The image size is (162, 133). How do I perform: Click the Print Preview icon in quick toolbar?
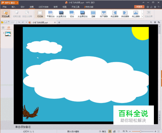(x=16, y=22)
